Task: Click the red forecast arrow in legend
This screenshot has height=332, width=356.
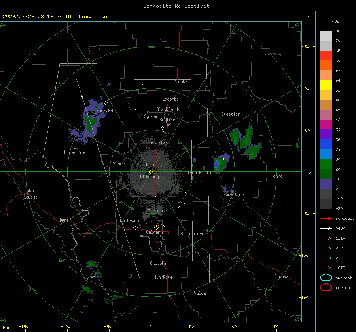Action: click(326, 218)
